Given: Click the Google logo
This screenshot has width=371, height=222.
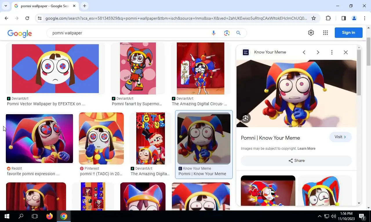Looking at the screenshot, I should pyautogui.click(x=20, y=33).
